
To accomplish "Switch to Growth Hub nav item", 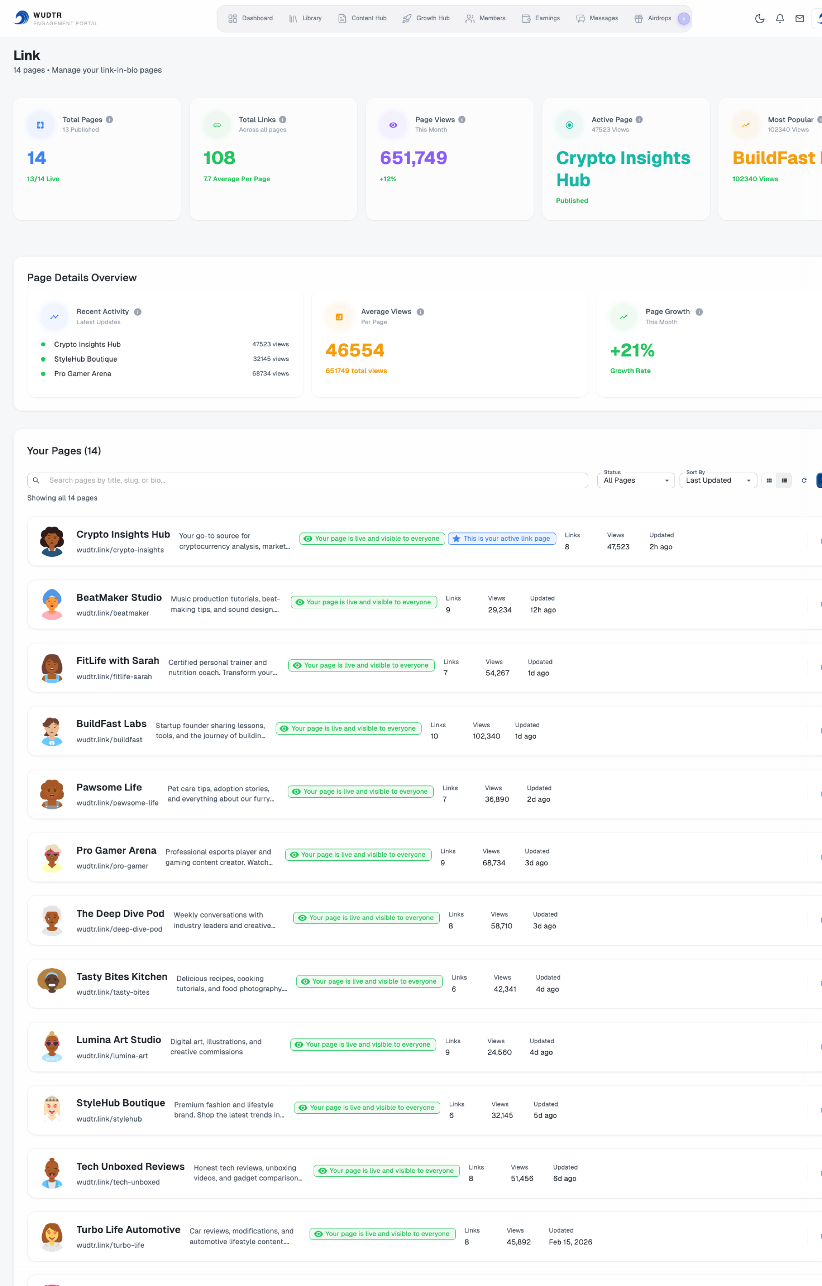I will click(426, 18).
